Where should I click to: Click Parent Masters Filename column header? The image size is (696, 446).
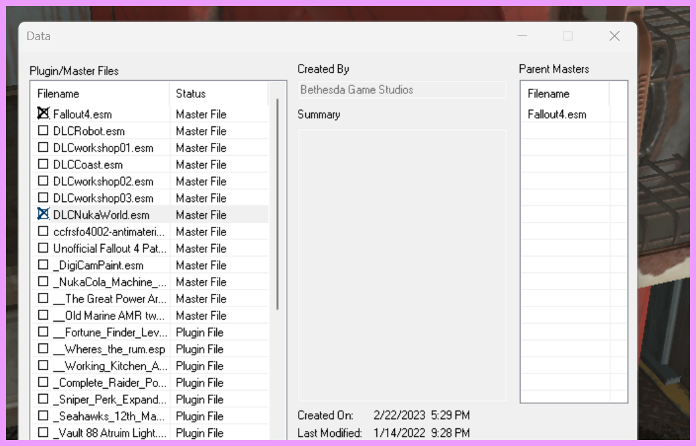(565, 94)
